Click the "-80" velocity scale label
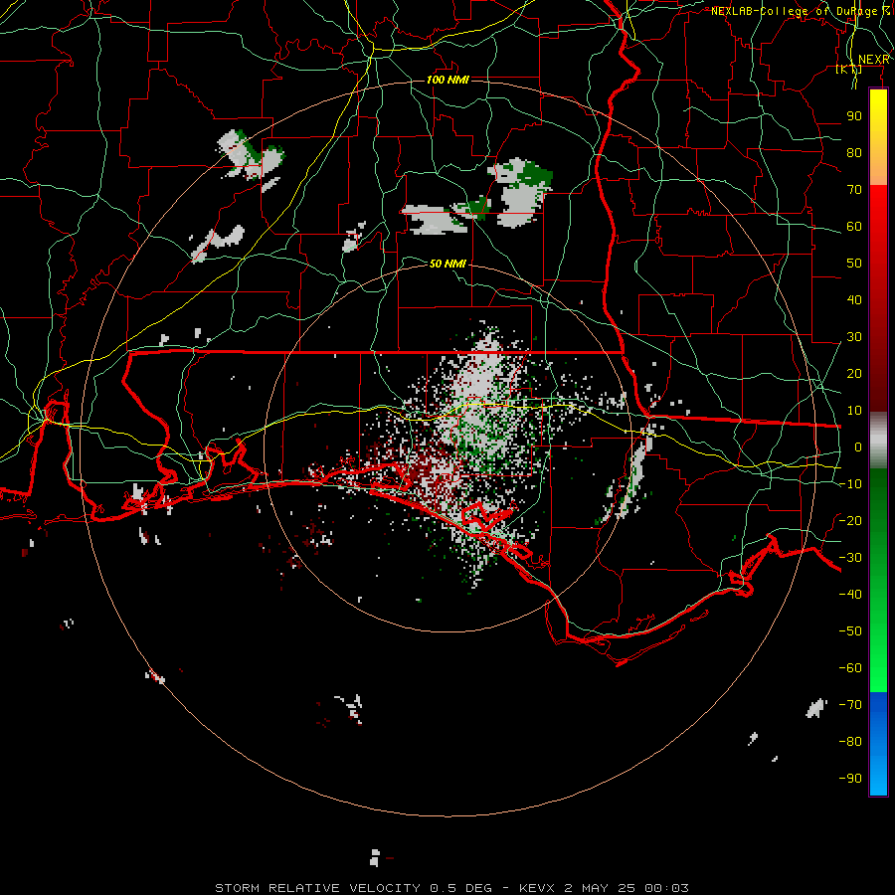The height and width of the screenshot is (895, 895). pyautogui.click(x=850, y=742)
